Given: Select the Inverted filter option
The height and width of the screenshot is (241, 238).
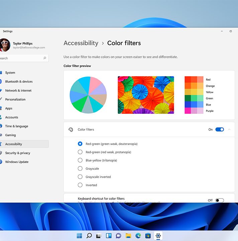Looking at the screenshot, I should [80, 185].
